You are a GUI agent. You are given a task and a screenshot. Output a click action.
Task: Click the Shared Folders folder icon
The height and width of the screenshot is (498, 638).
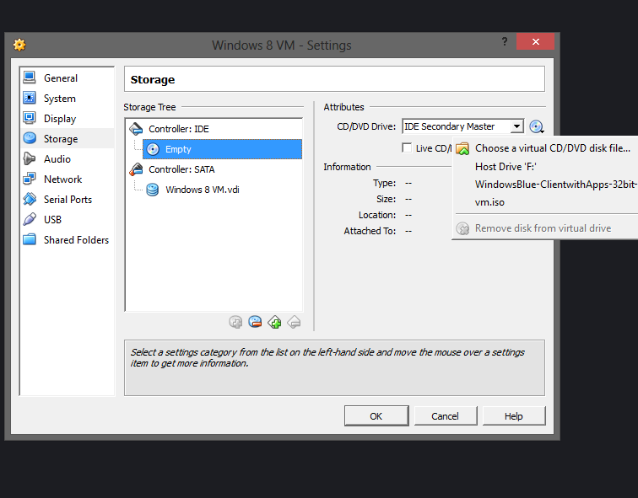tap(30, 239)
